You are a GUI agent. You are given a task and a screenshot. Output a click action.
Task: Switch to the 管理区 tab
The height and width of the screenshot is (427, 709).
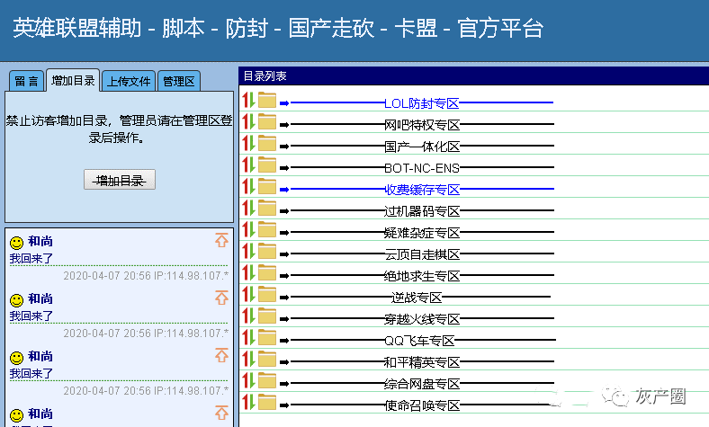click(x=179, y=81)
